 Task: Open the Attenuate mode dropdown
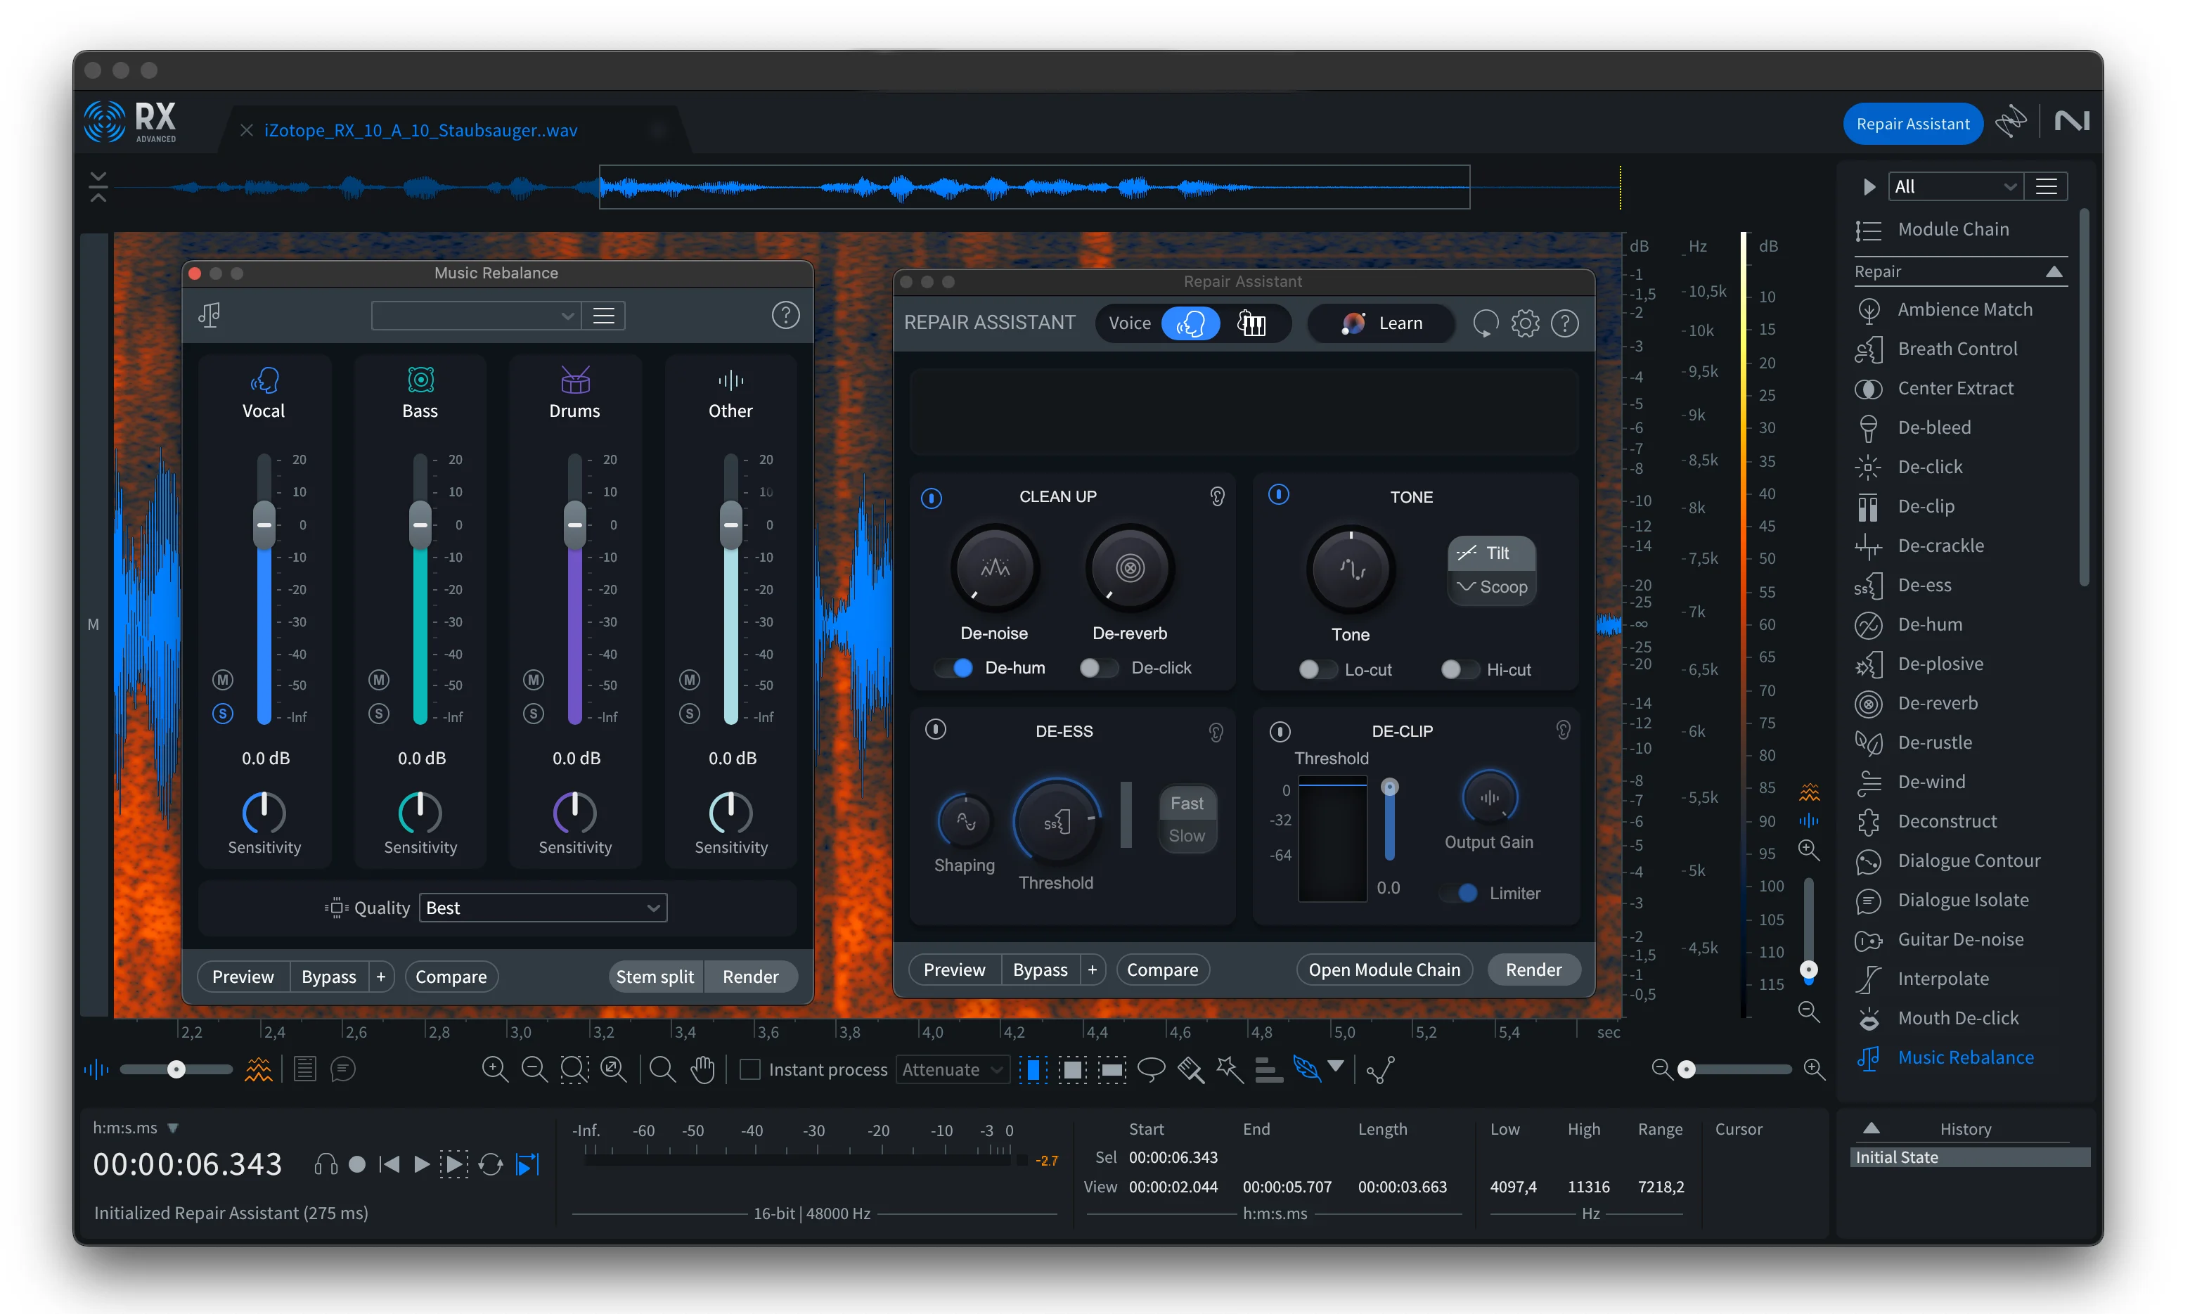tap(952, 1069)
